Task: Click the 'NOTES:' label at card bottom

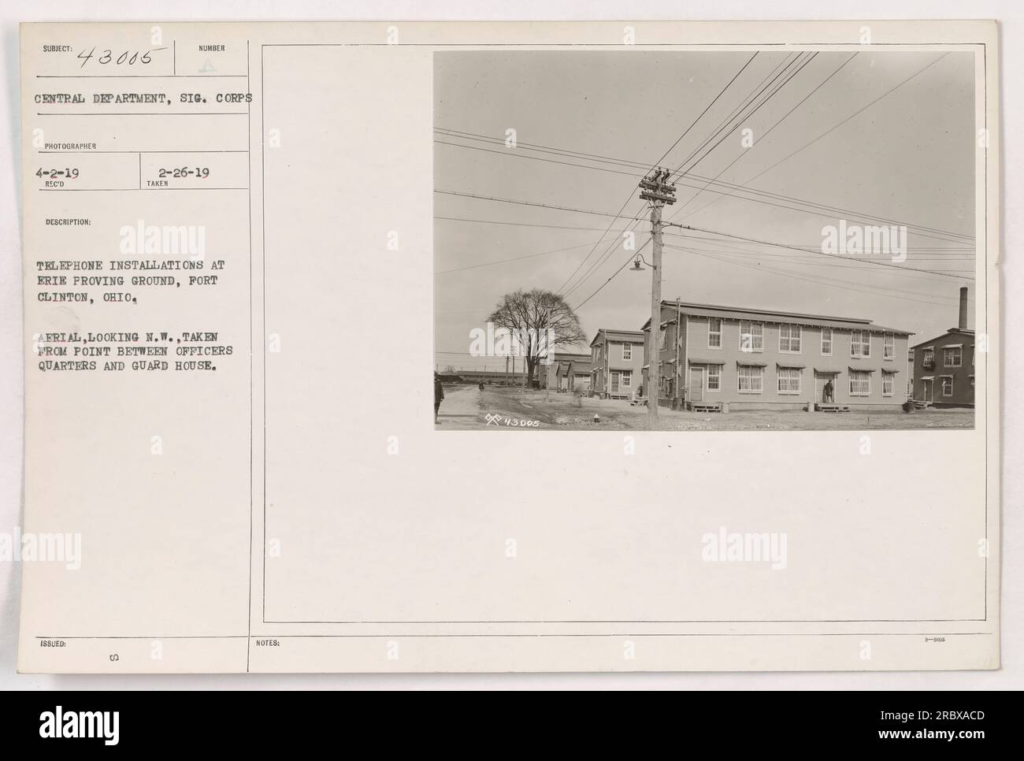Action: (268, 643)
